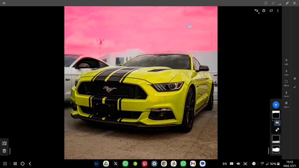
Task: Open the Optics adjustment panel
Action: click(x=286, y=105)
